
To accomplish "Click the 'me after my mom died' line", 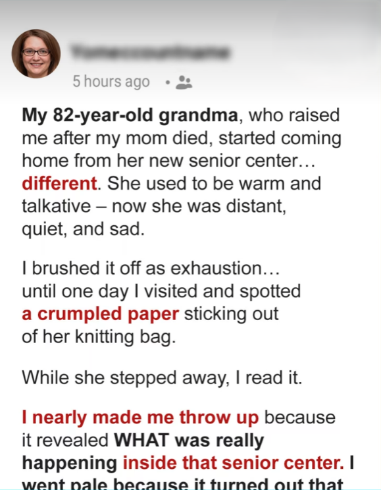I will coord(182,138).
